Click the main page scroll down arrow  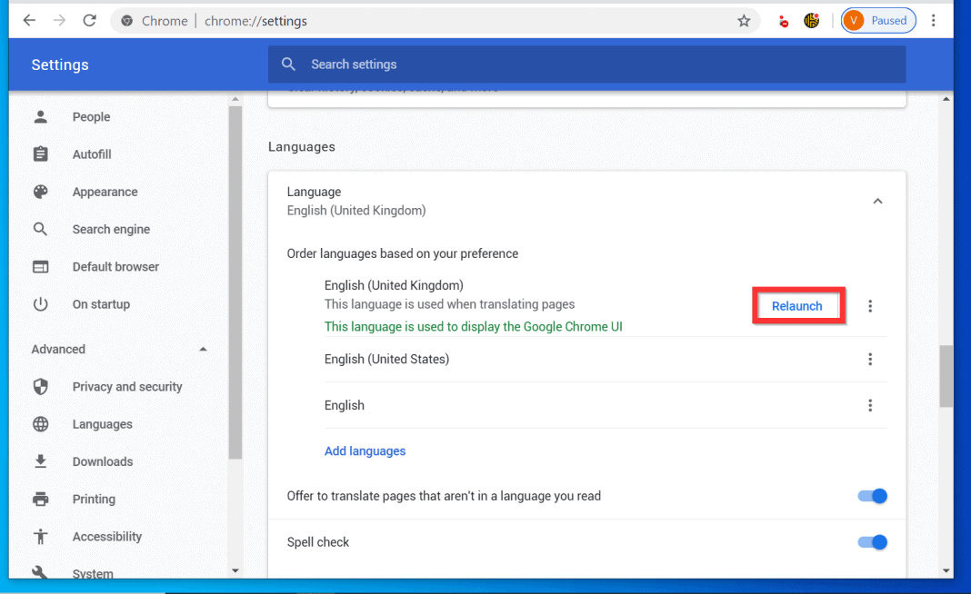[946, 570]
